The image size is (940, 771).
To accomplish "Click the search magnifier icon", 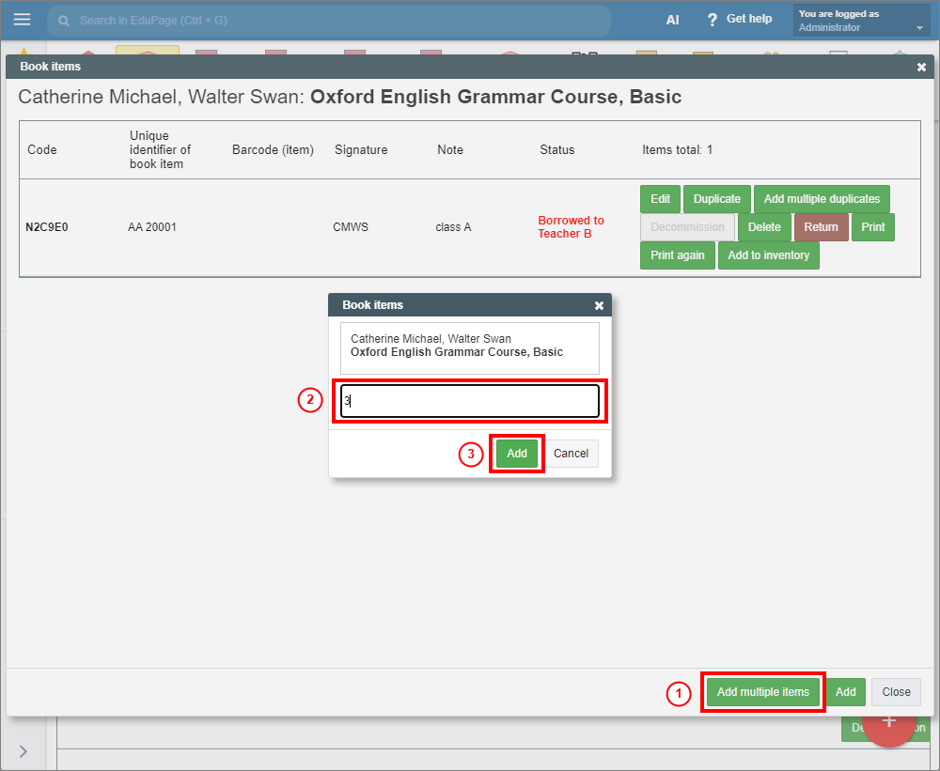I will [x=65, y=20].
